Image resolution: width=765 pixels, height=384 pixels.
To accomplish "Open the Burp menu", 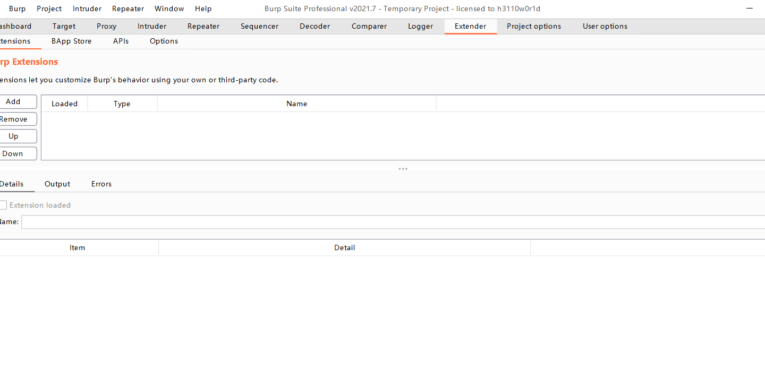I will 17,8.
